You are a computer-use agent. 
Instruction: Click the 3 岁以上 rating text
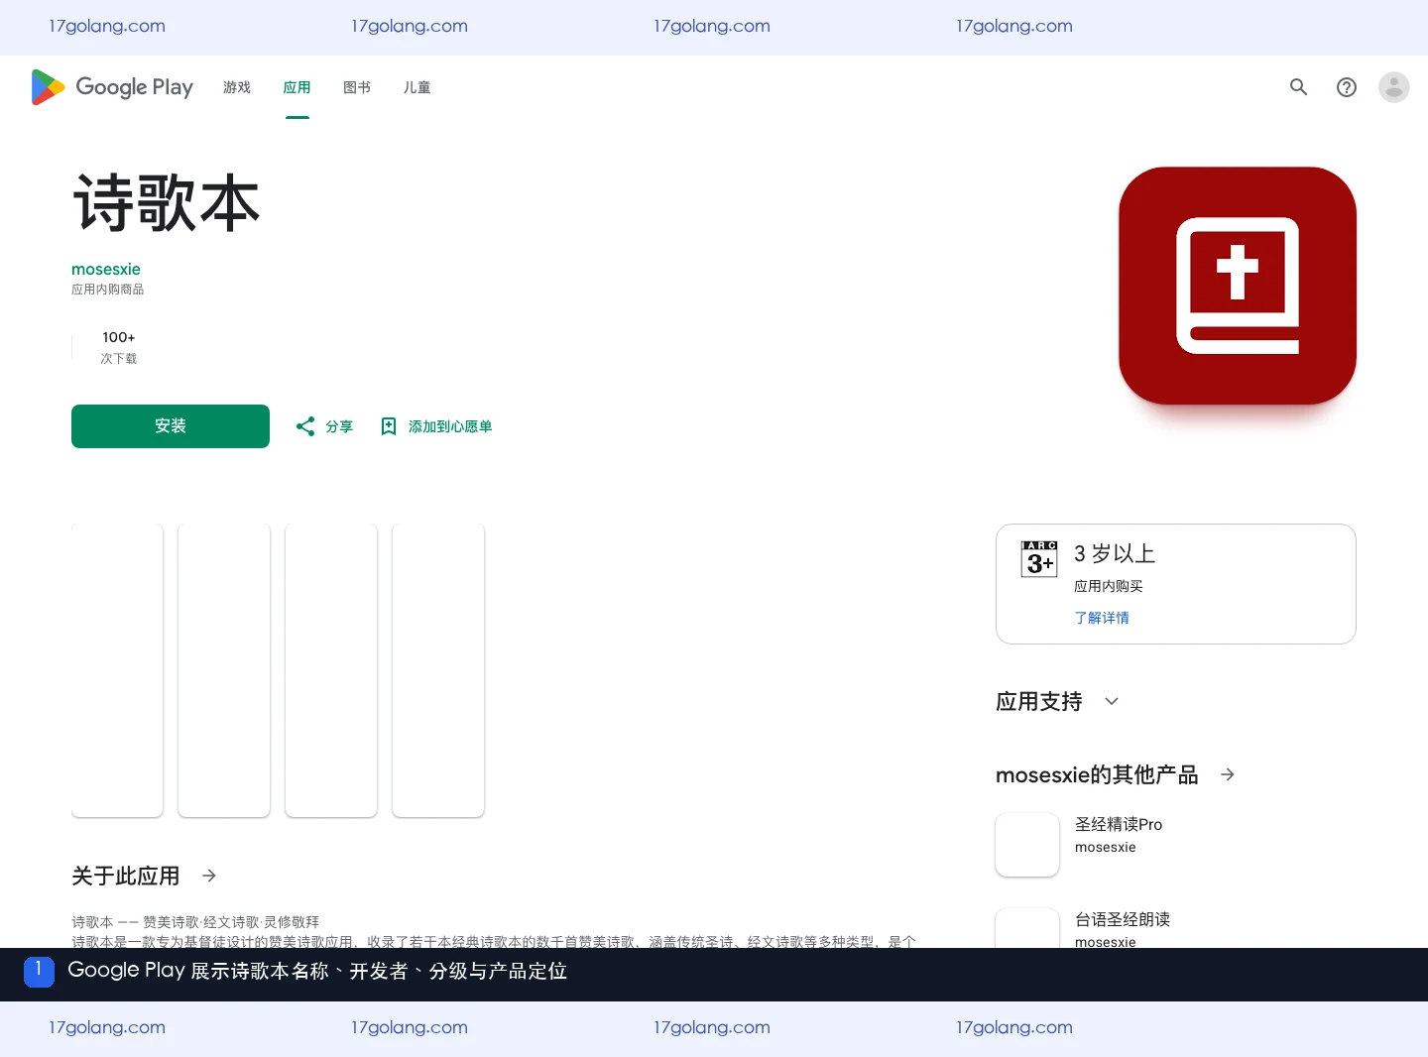(x=1115, y=553)
